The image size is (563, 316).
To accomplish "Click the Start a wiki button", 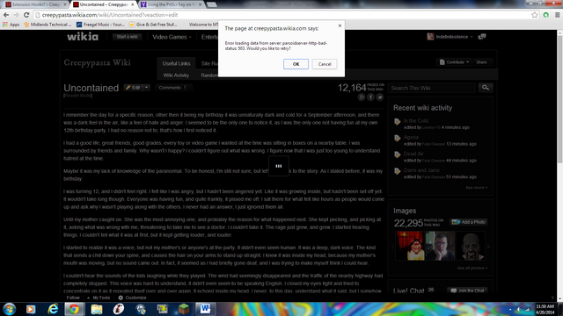I will (x=127, y=37).
